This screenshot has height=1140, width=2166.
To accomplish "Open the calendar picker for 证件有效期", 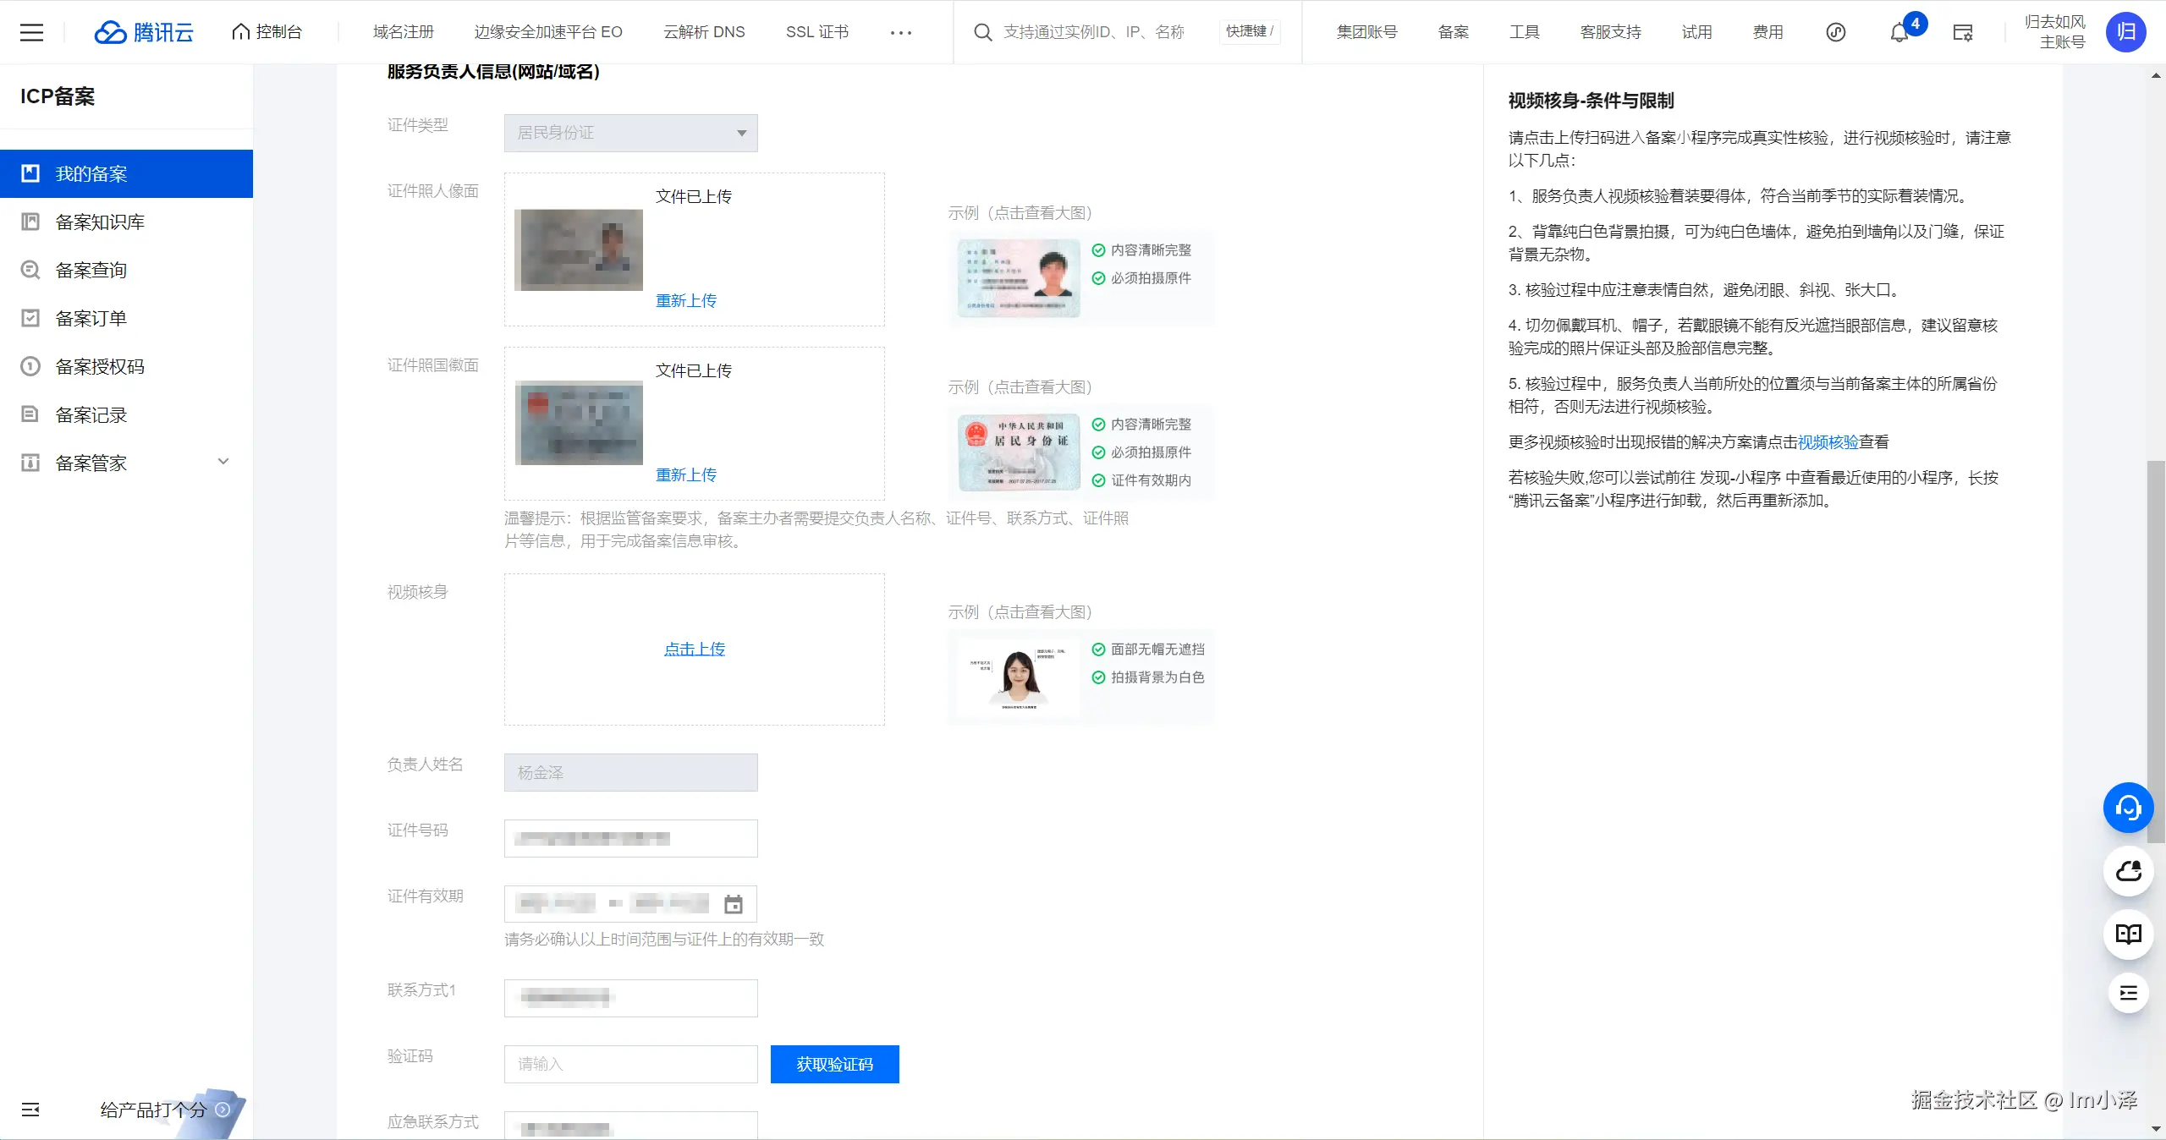I will point(733,904).
